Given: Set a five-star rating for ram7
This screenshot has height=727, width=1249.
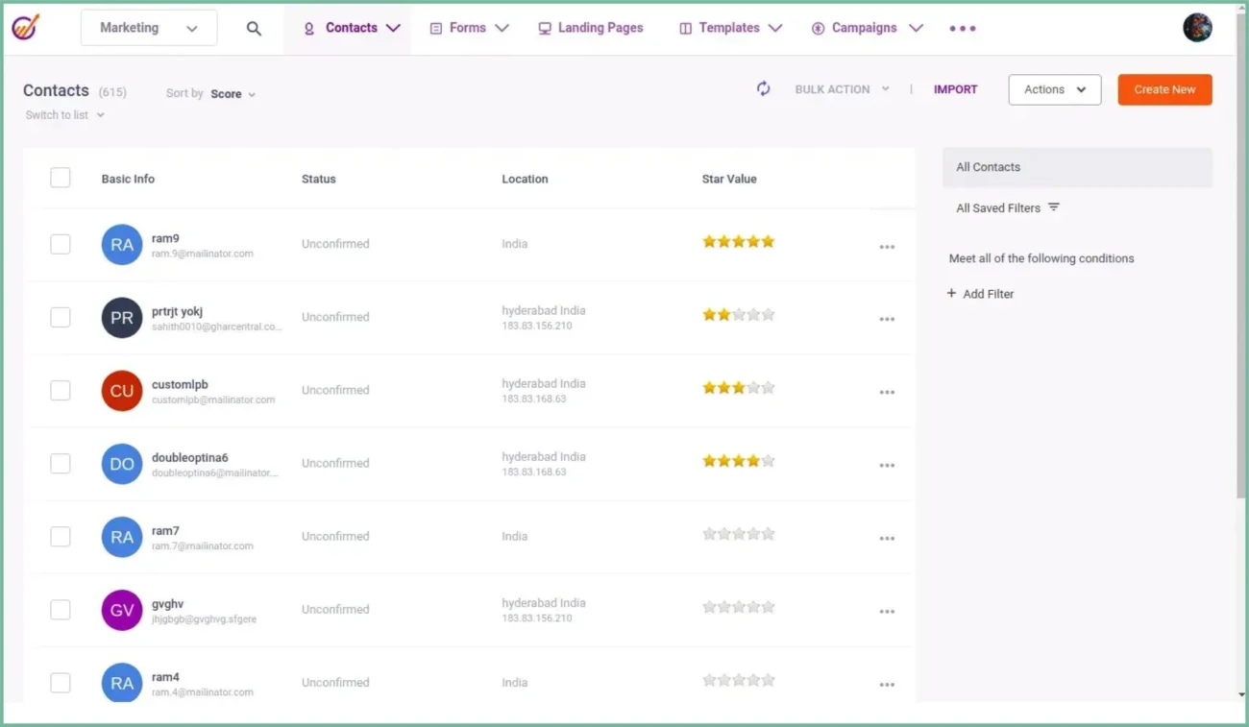Looking at the screenshot, I should 769,533.
